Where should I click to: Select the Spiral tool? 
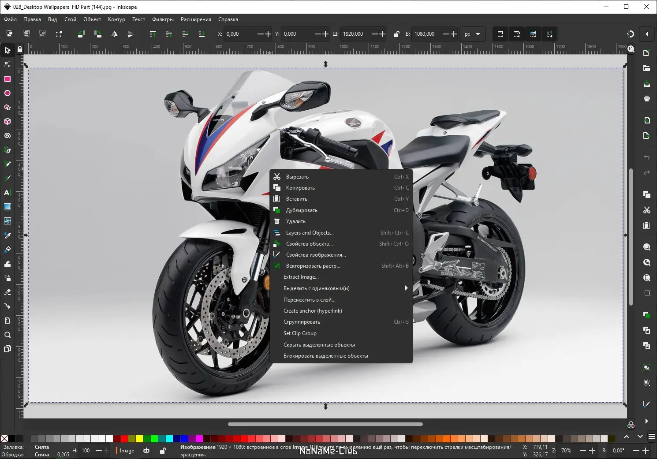click(x=7, y=135)
